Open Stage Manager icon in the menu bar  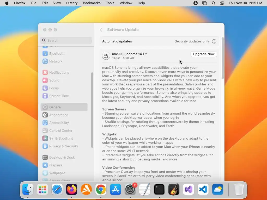pos(204,3)
